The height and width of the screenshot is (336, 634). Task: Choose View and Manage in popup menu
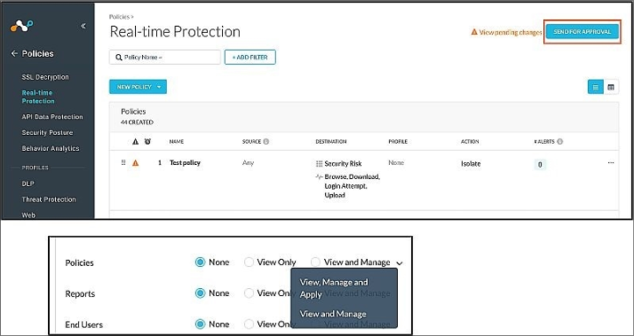(333, 314)
